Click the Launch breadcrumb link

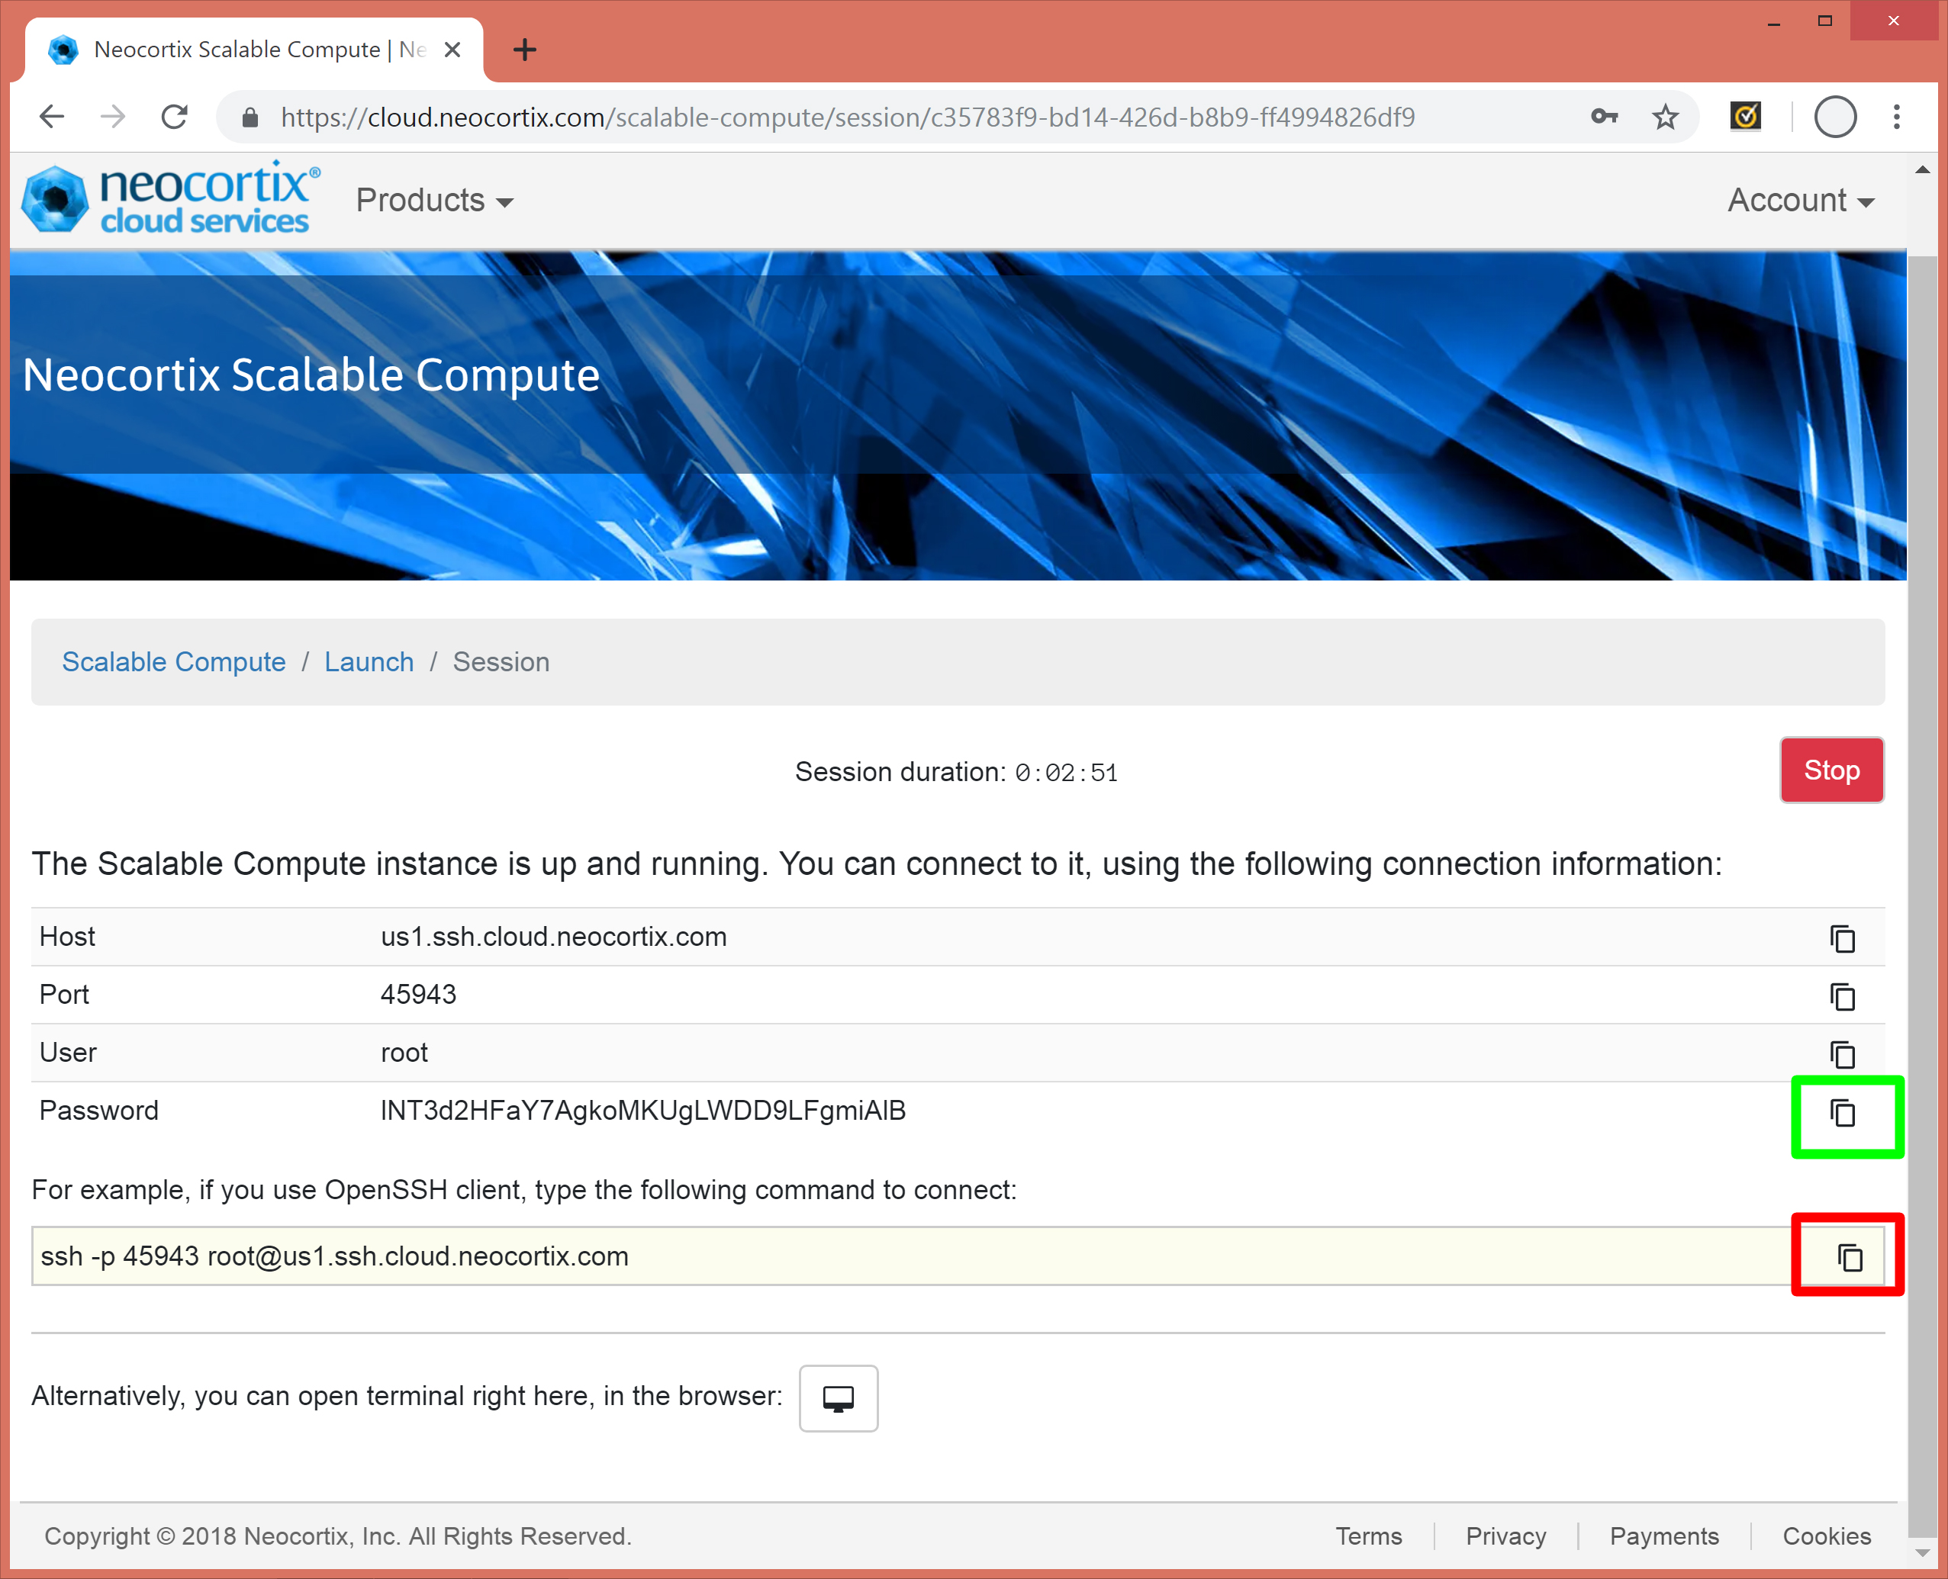[x=369, y=662]
